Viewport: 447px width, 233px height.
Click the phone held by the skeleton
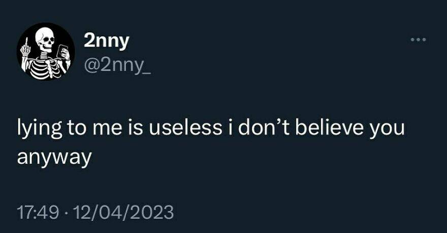(64, 50)
